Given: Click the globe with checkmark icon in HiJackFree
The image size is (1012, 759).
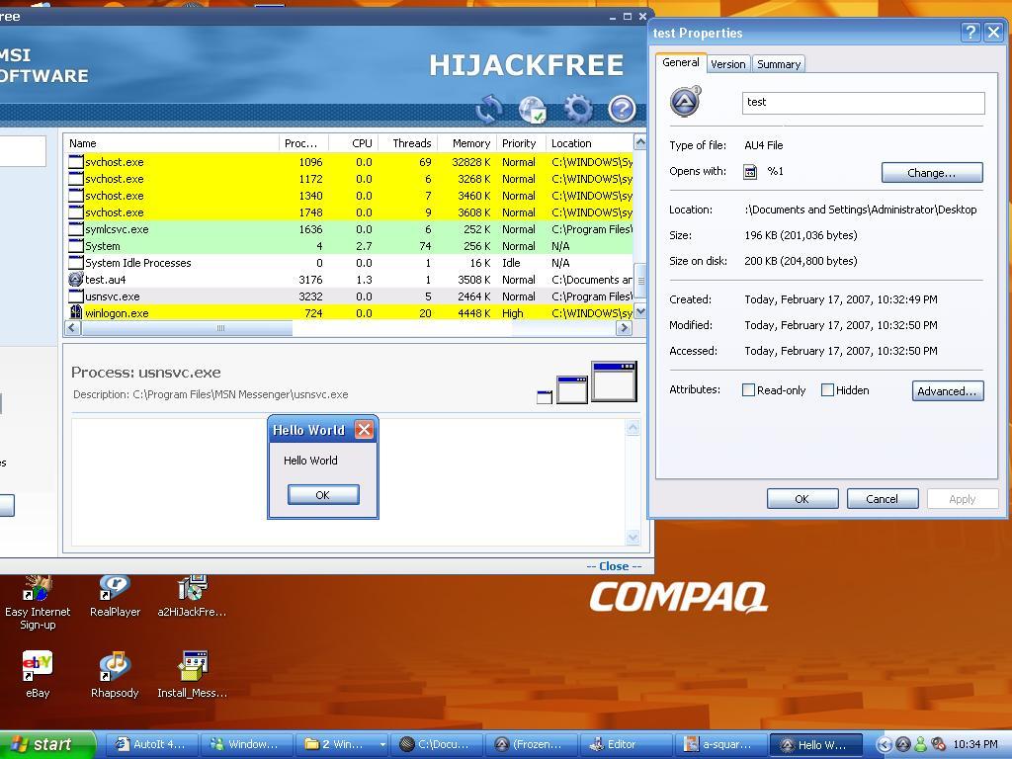Looking at the screenshot, I should 533,110.
